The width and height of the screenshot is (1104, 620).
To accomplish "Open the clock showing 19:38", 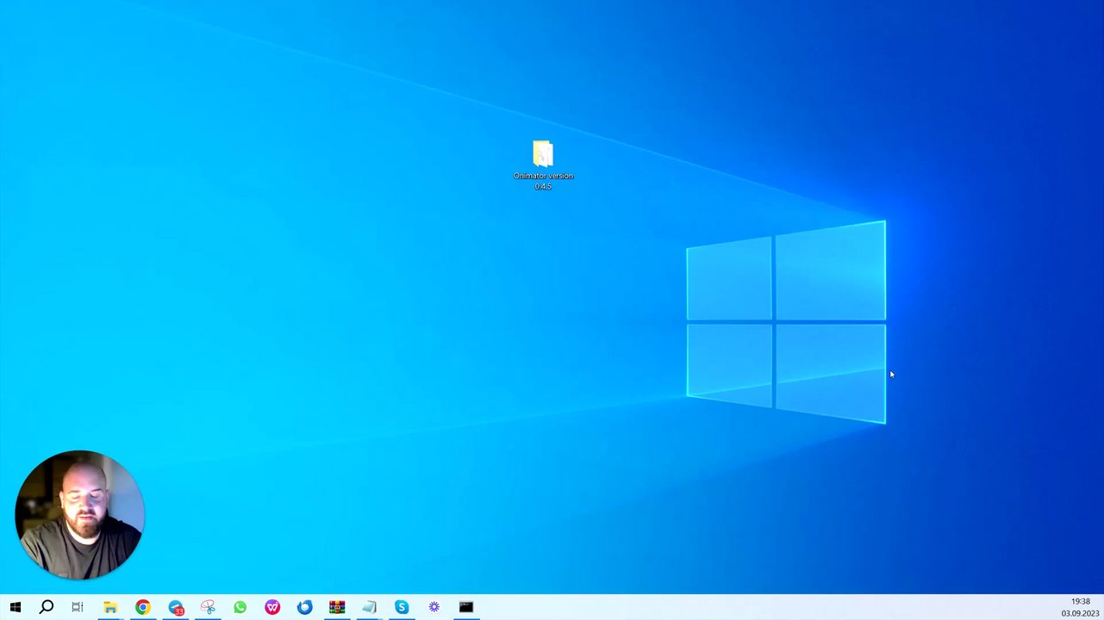I will (1081, 601).
